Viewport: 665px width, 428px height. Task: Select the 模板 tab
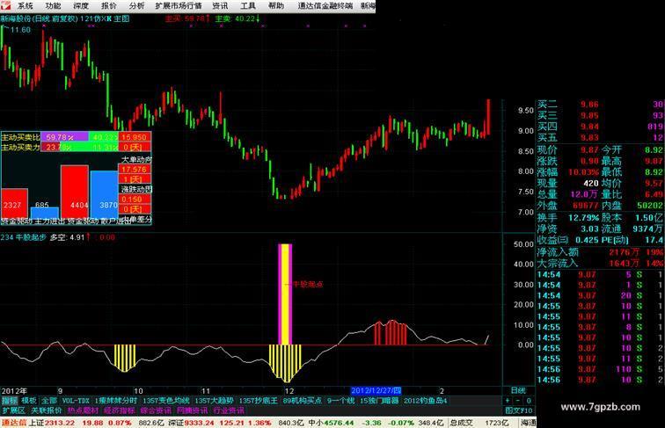[x=29, y=401]
